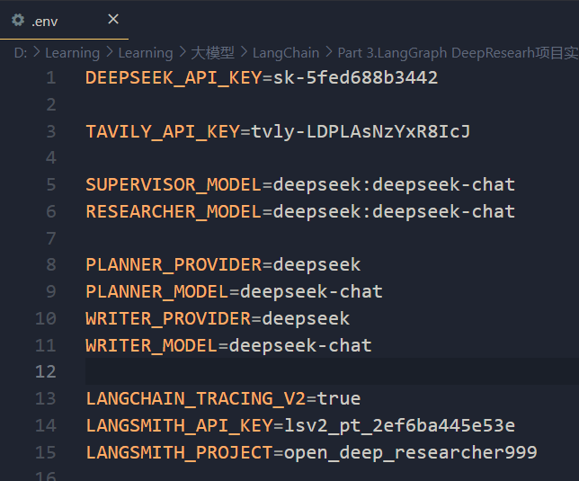The width and height of the screenshot is (579, 481).
Task: Click the LANGSMITH_PROJECT variable name
Action: tap(180, 453)
